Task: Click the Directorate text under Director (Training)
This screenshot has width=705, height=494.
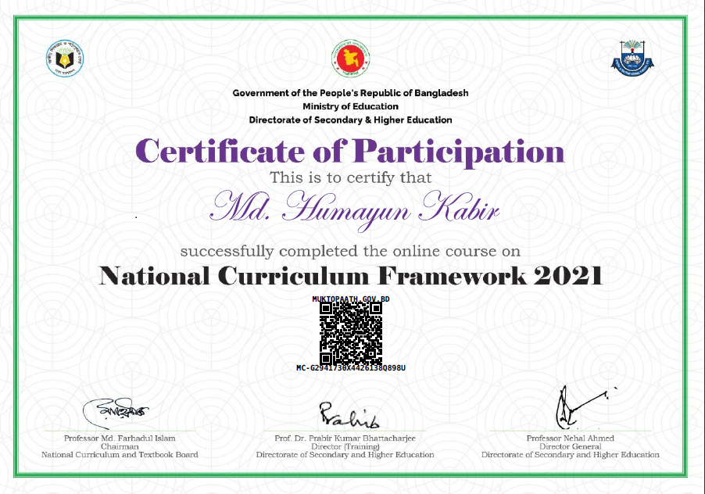Action: [345, 454]
